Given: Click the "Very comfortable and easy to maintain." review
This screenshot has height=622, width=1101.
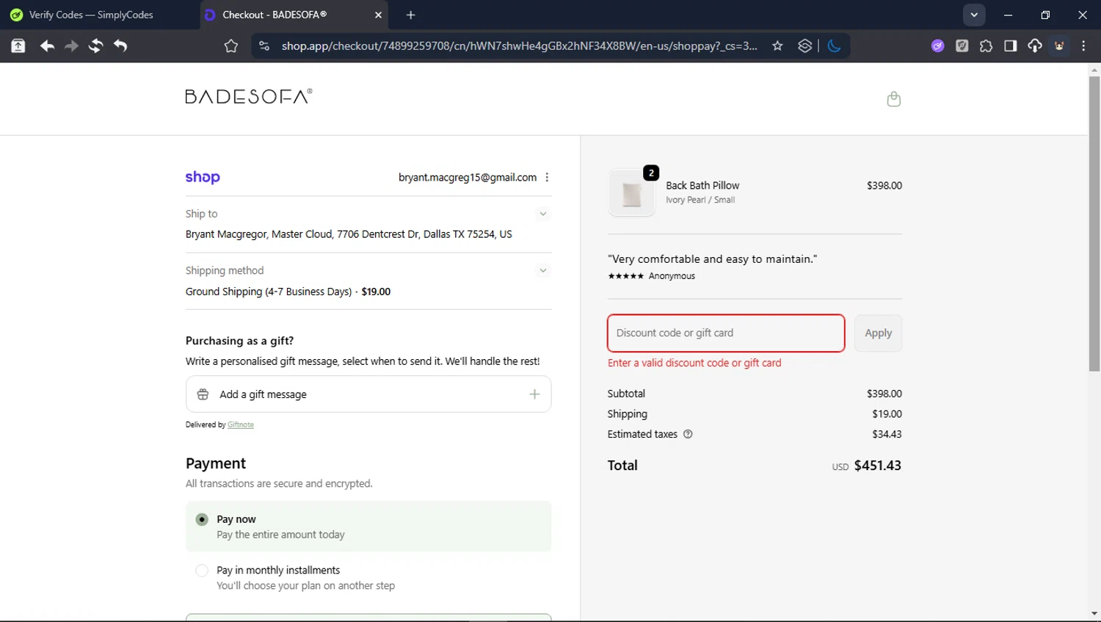Looking at the screenshot, I should pos(712,259).
